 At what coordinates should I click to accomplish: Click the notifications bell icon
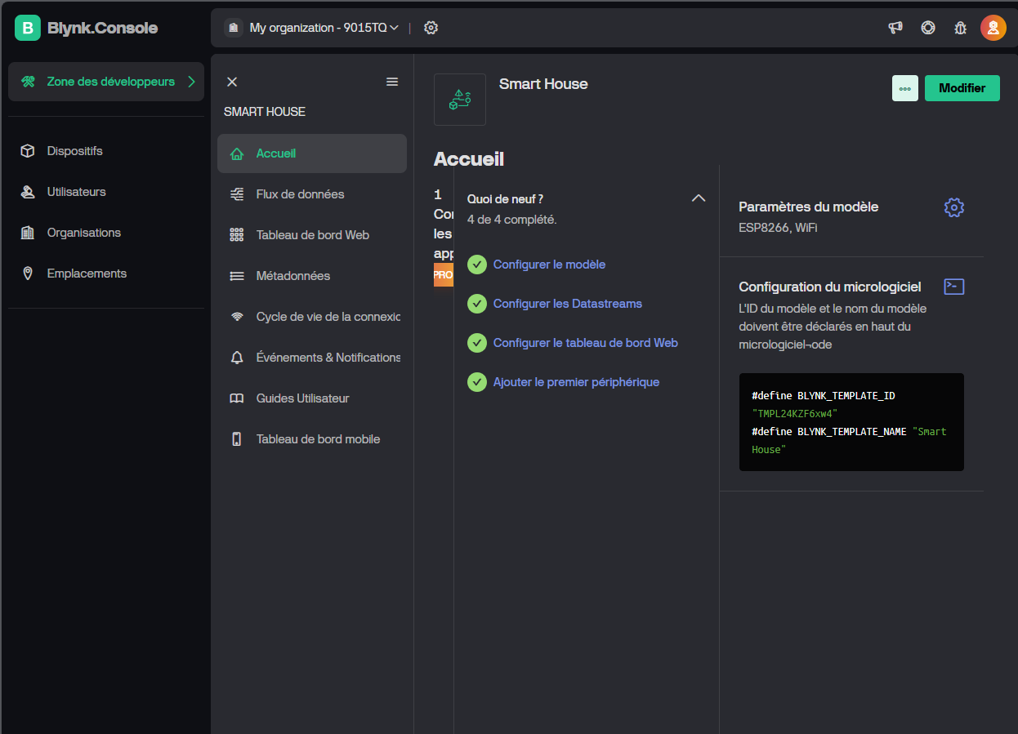(237, 358)
